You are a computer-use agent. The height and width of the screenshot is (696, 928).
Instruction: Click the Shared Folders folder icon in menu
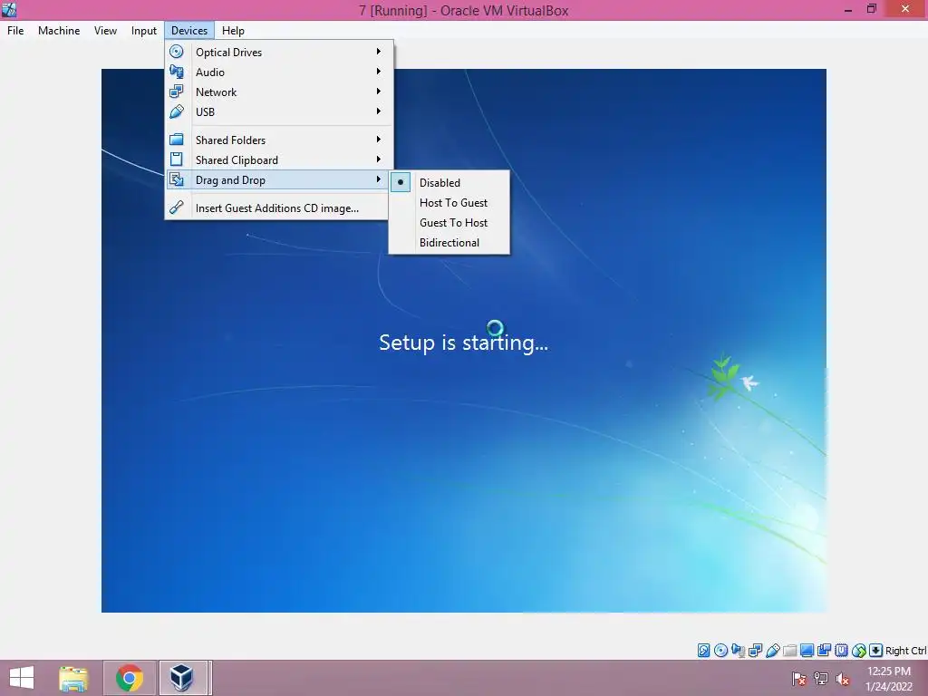177,140
